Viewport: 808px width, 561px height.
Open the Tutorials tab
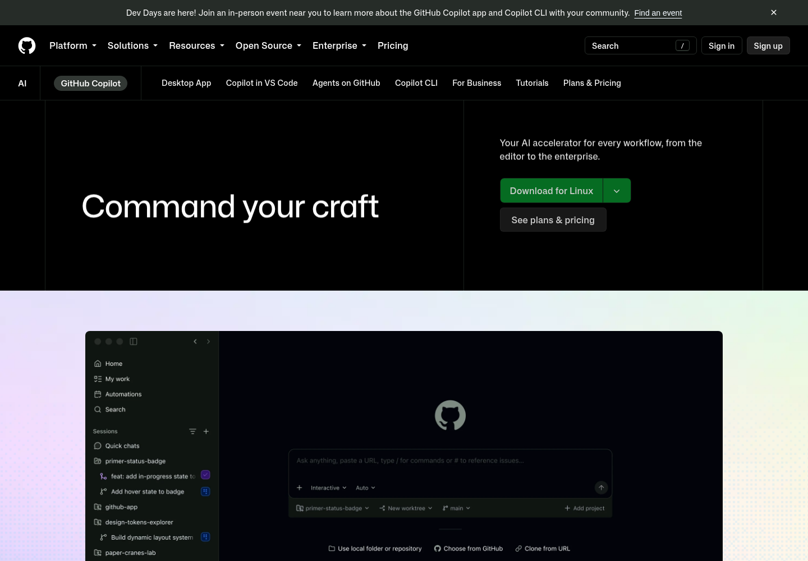[532, 83]
